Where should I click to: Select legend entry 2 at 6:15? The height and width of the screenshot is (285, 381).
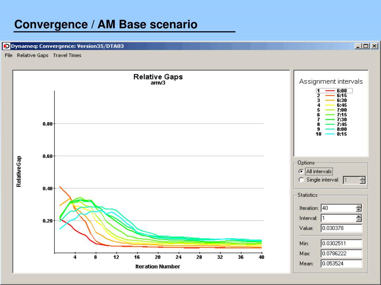point(332,95)
